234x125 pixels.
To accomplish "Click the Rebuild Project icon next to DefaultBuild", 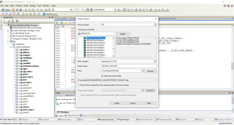I will [x=91, y=10].
